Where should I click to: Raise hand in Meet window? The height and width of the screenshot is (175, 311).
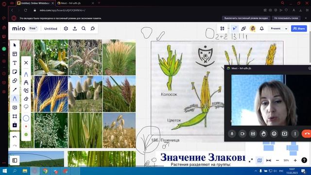point(263,134)
